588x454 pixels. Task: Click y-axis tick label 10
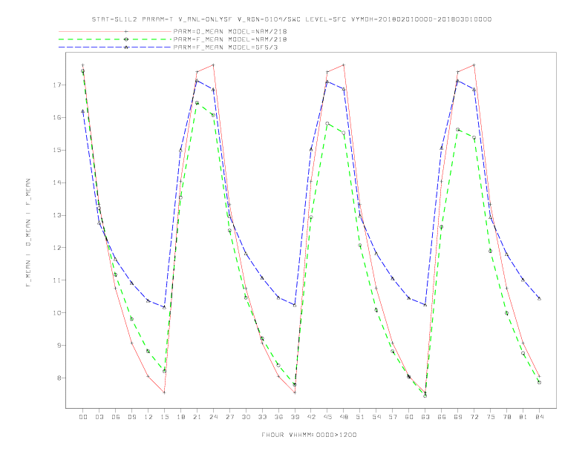pos(56,313)
